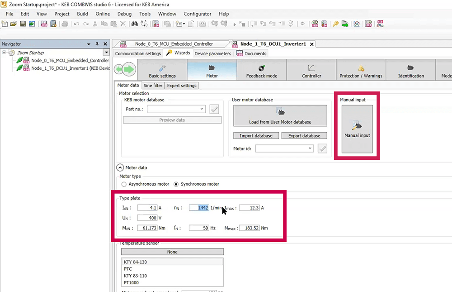Click the Mmax torque field
Screen dimensions: 452x292
(x=250, y=228)
